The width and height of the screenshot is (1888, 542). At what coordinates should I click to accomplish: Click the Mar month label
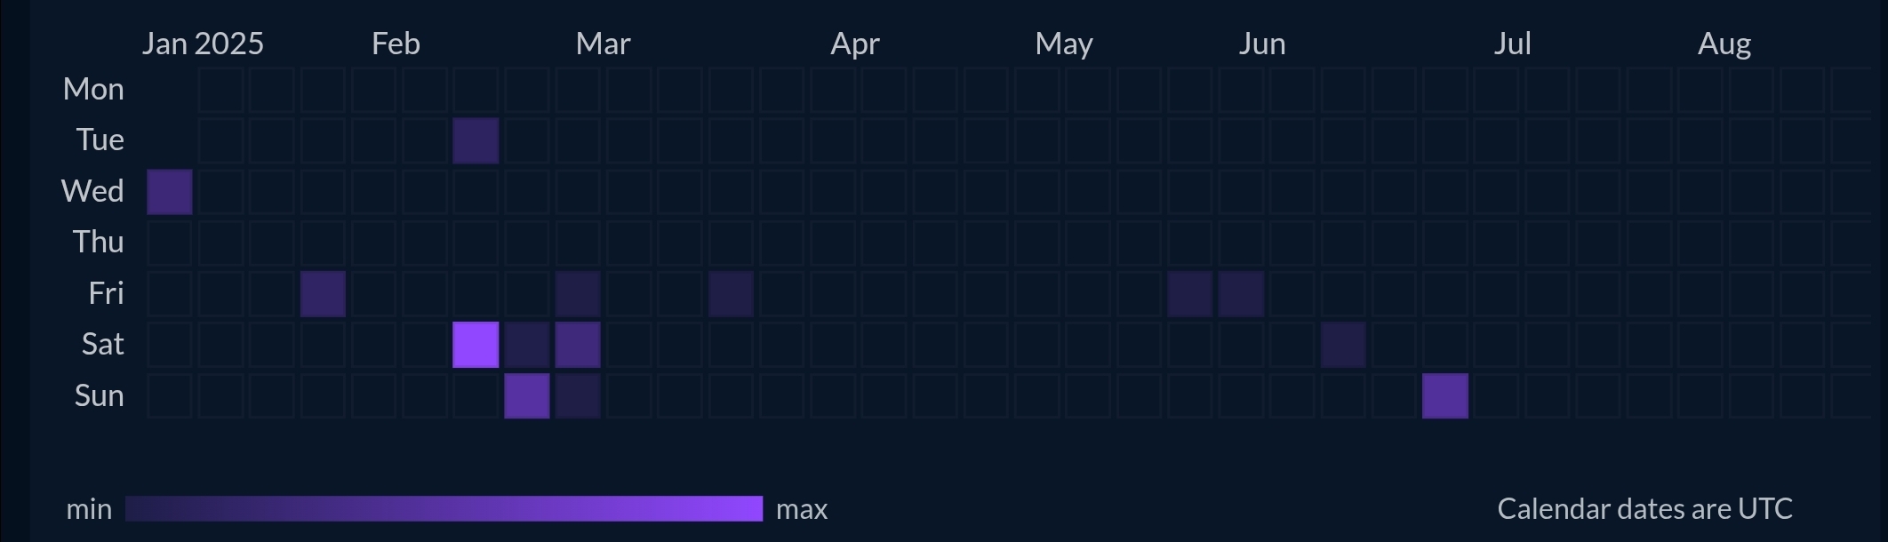[603, 44]
